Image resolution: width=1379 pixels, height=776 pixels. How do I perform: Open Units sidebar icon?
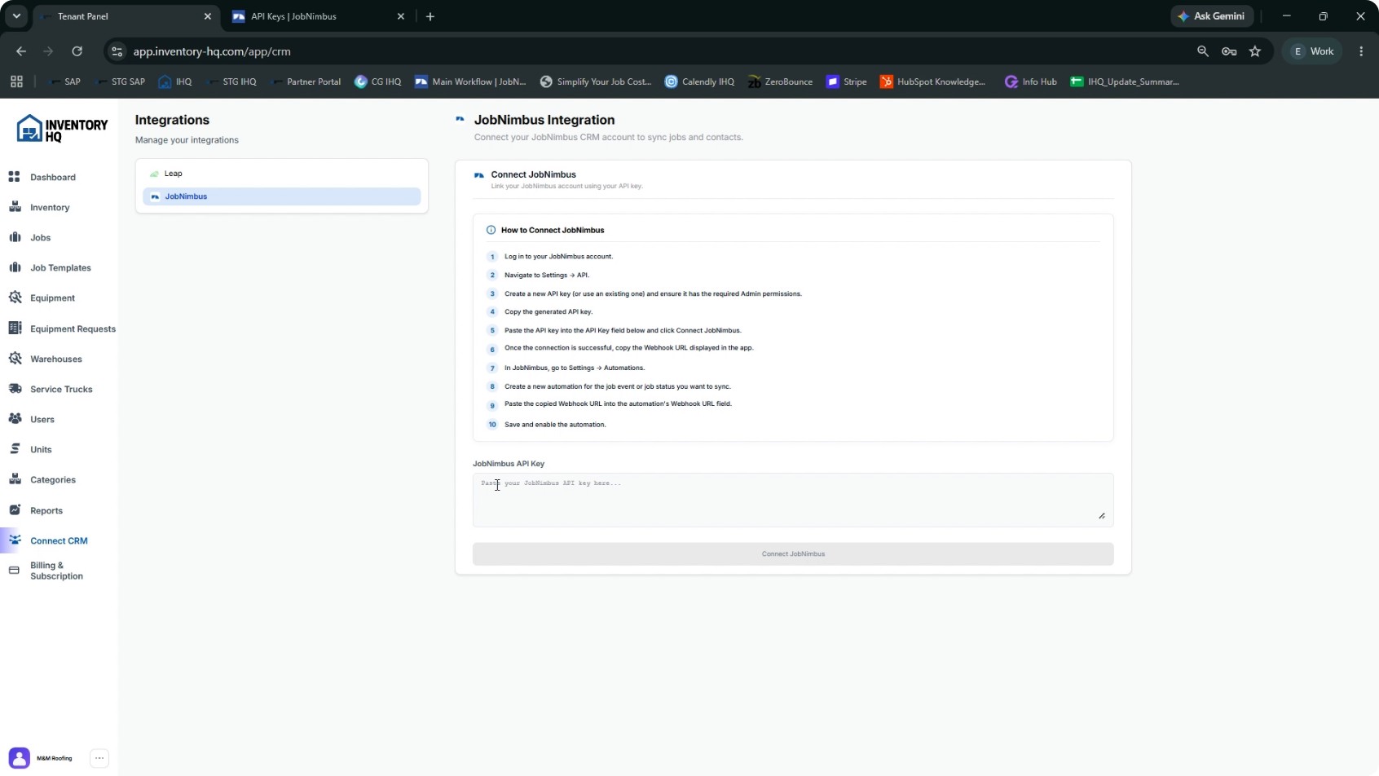15,449
